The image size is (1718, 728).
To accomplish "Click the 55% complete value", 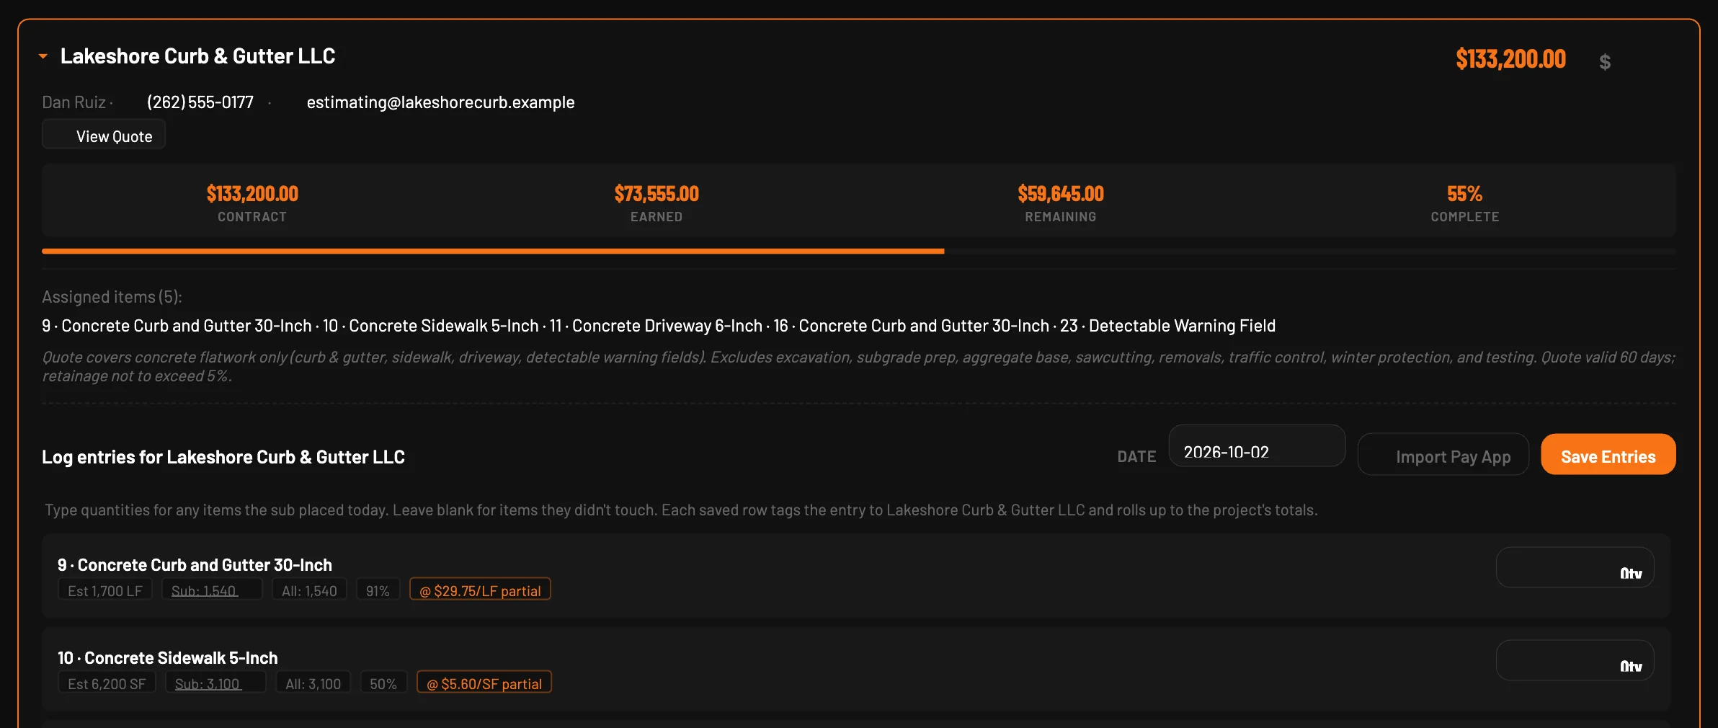I will pyautogui.click(x=1464, y=194).
